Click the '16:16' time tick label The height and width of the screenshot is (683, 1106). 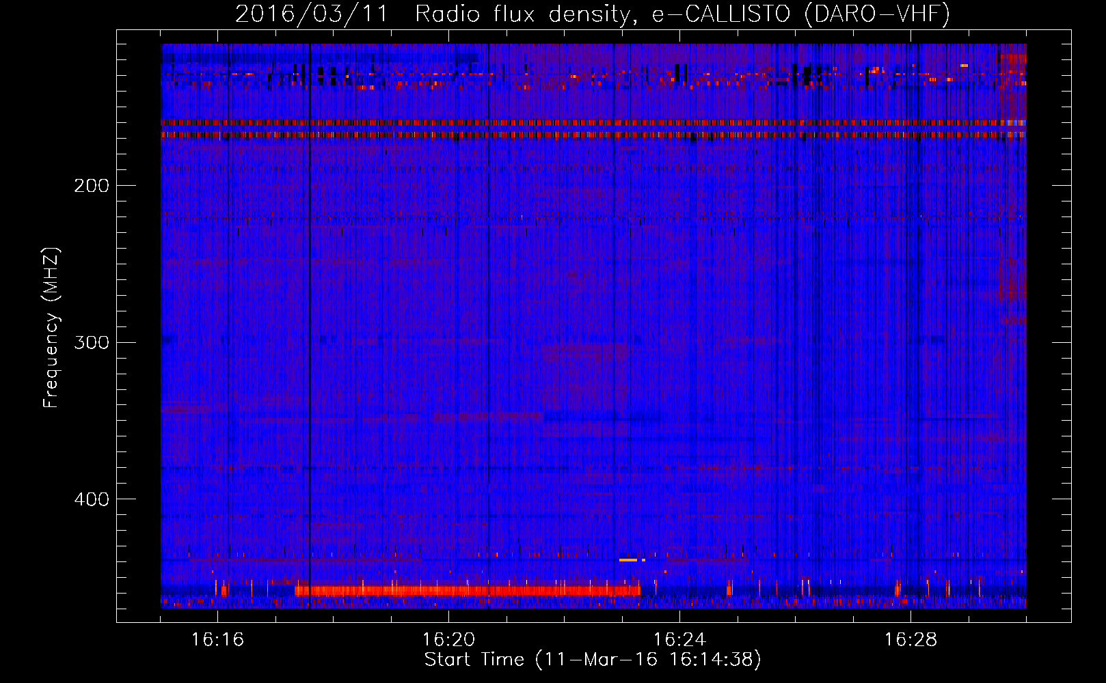click(217, 639)
